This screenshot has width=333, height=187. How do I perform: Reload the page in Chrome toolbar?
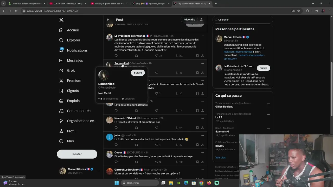(16, 11)
